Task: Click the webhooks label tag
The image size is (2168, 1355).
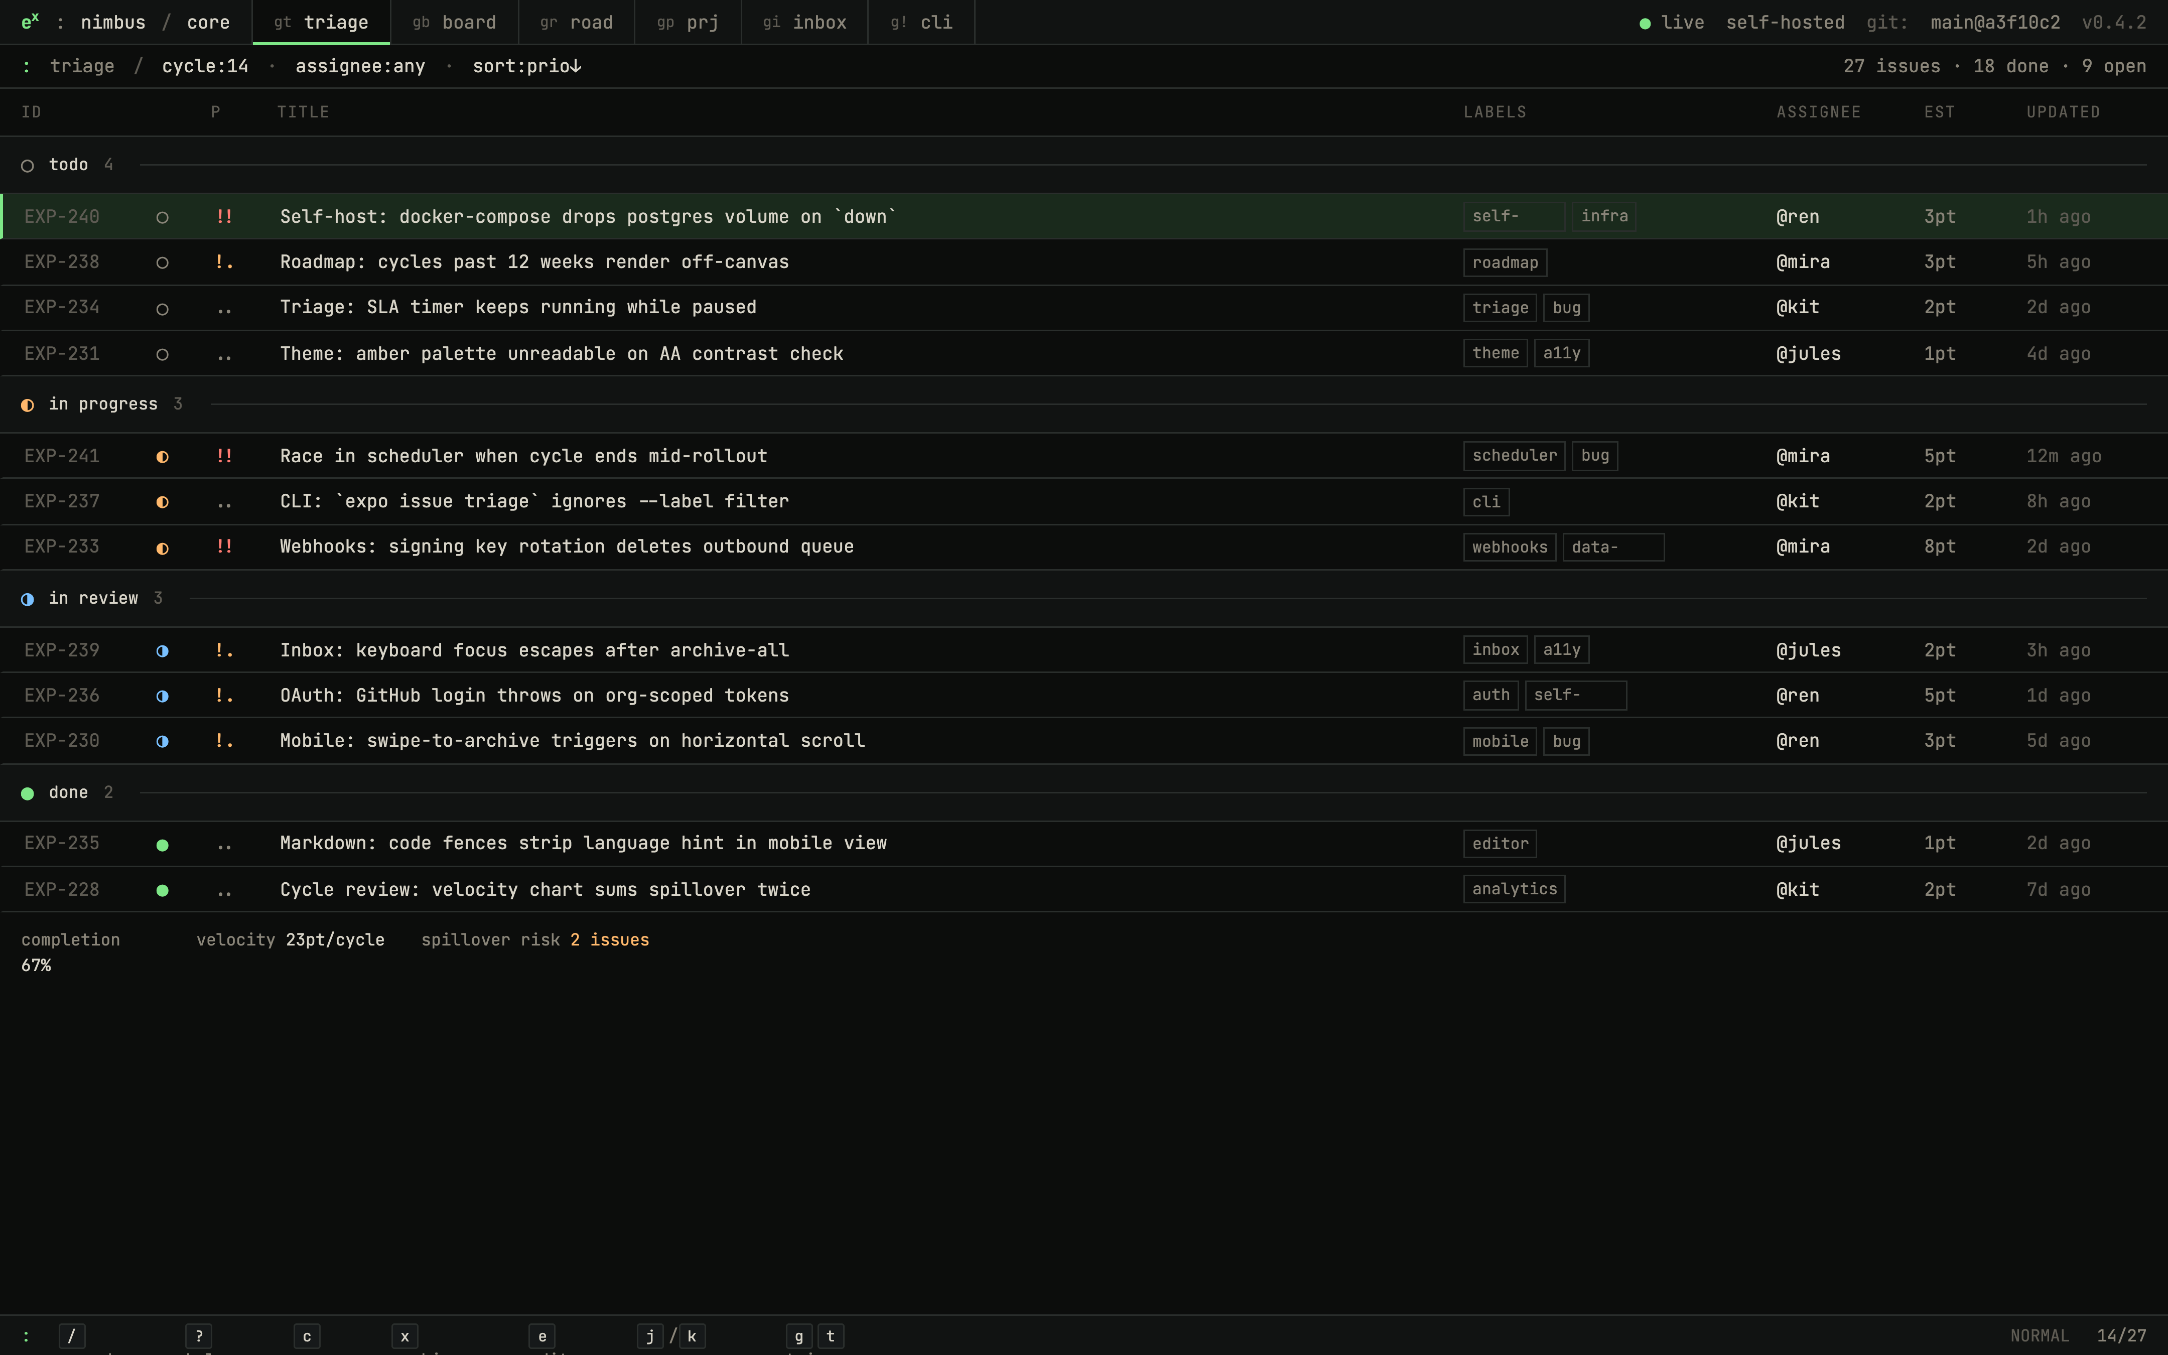Action: point(1510,547)
